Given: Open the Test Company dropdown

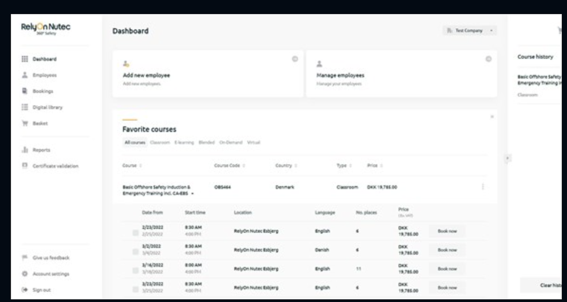Looking at the screenshot, I should 469,31.
